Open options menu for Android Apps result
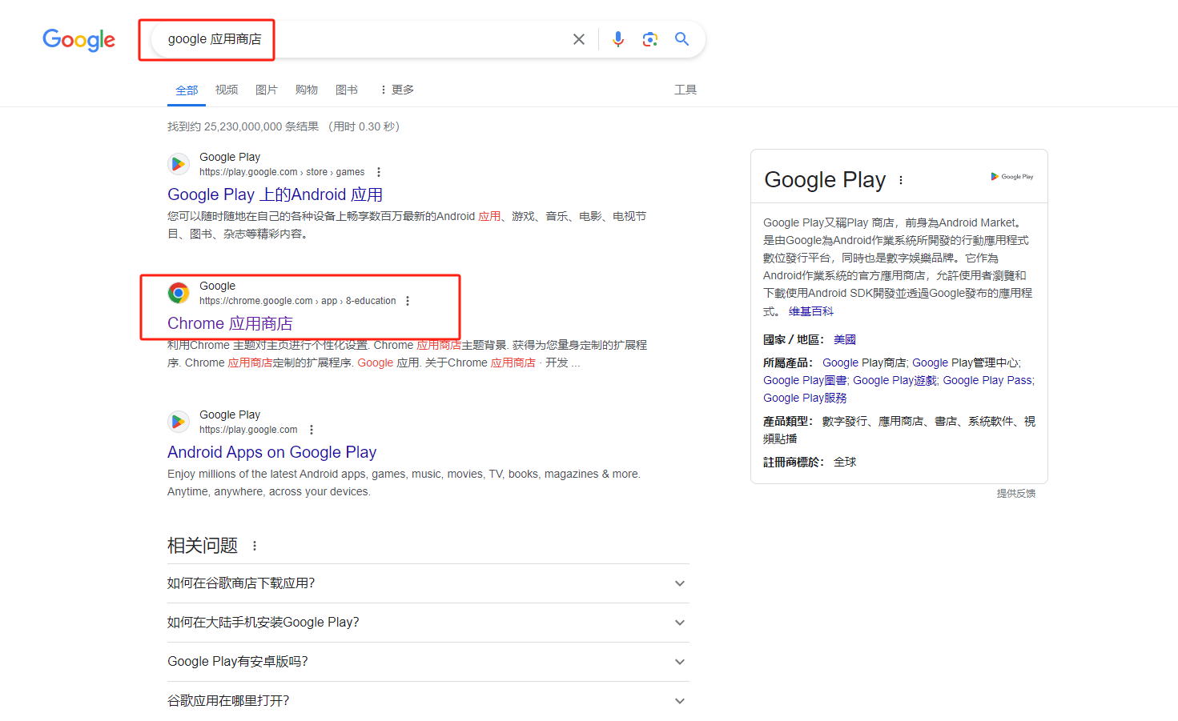1178x721 pixels. click(312, 430)
